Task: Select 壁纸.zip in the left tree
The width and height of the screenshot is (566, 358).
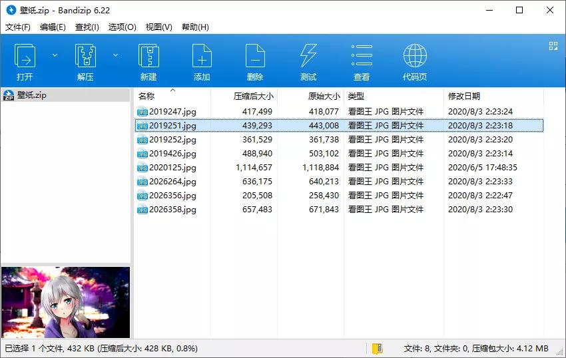Action: click(x=65, y=95)
